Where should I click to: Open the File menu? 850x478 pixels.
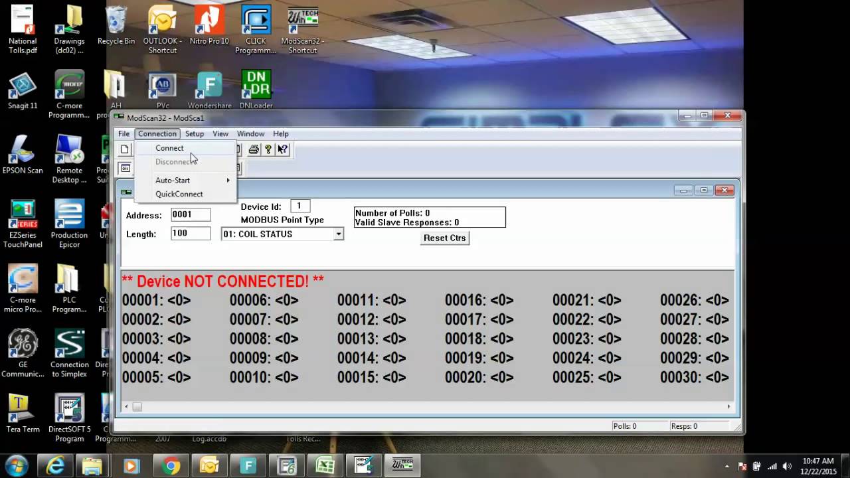point(124,134)
